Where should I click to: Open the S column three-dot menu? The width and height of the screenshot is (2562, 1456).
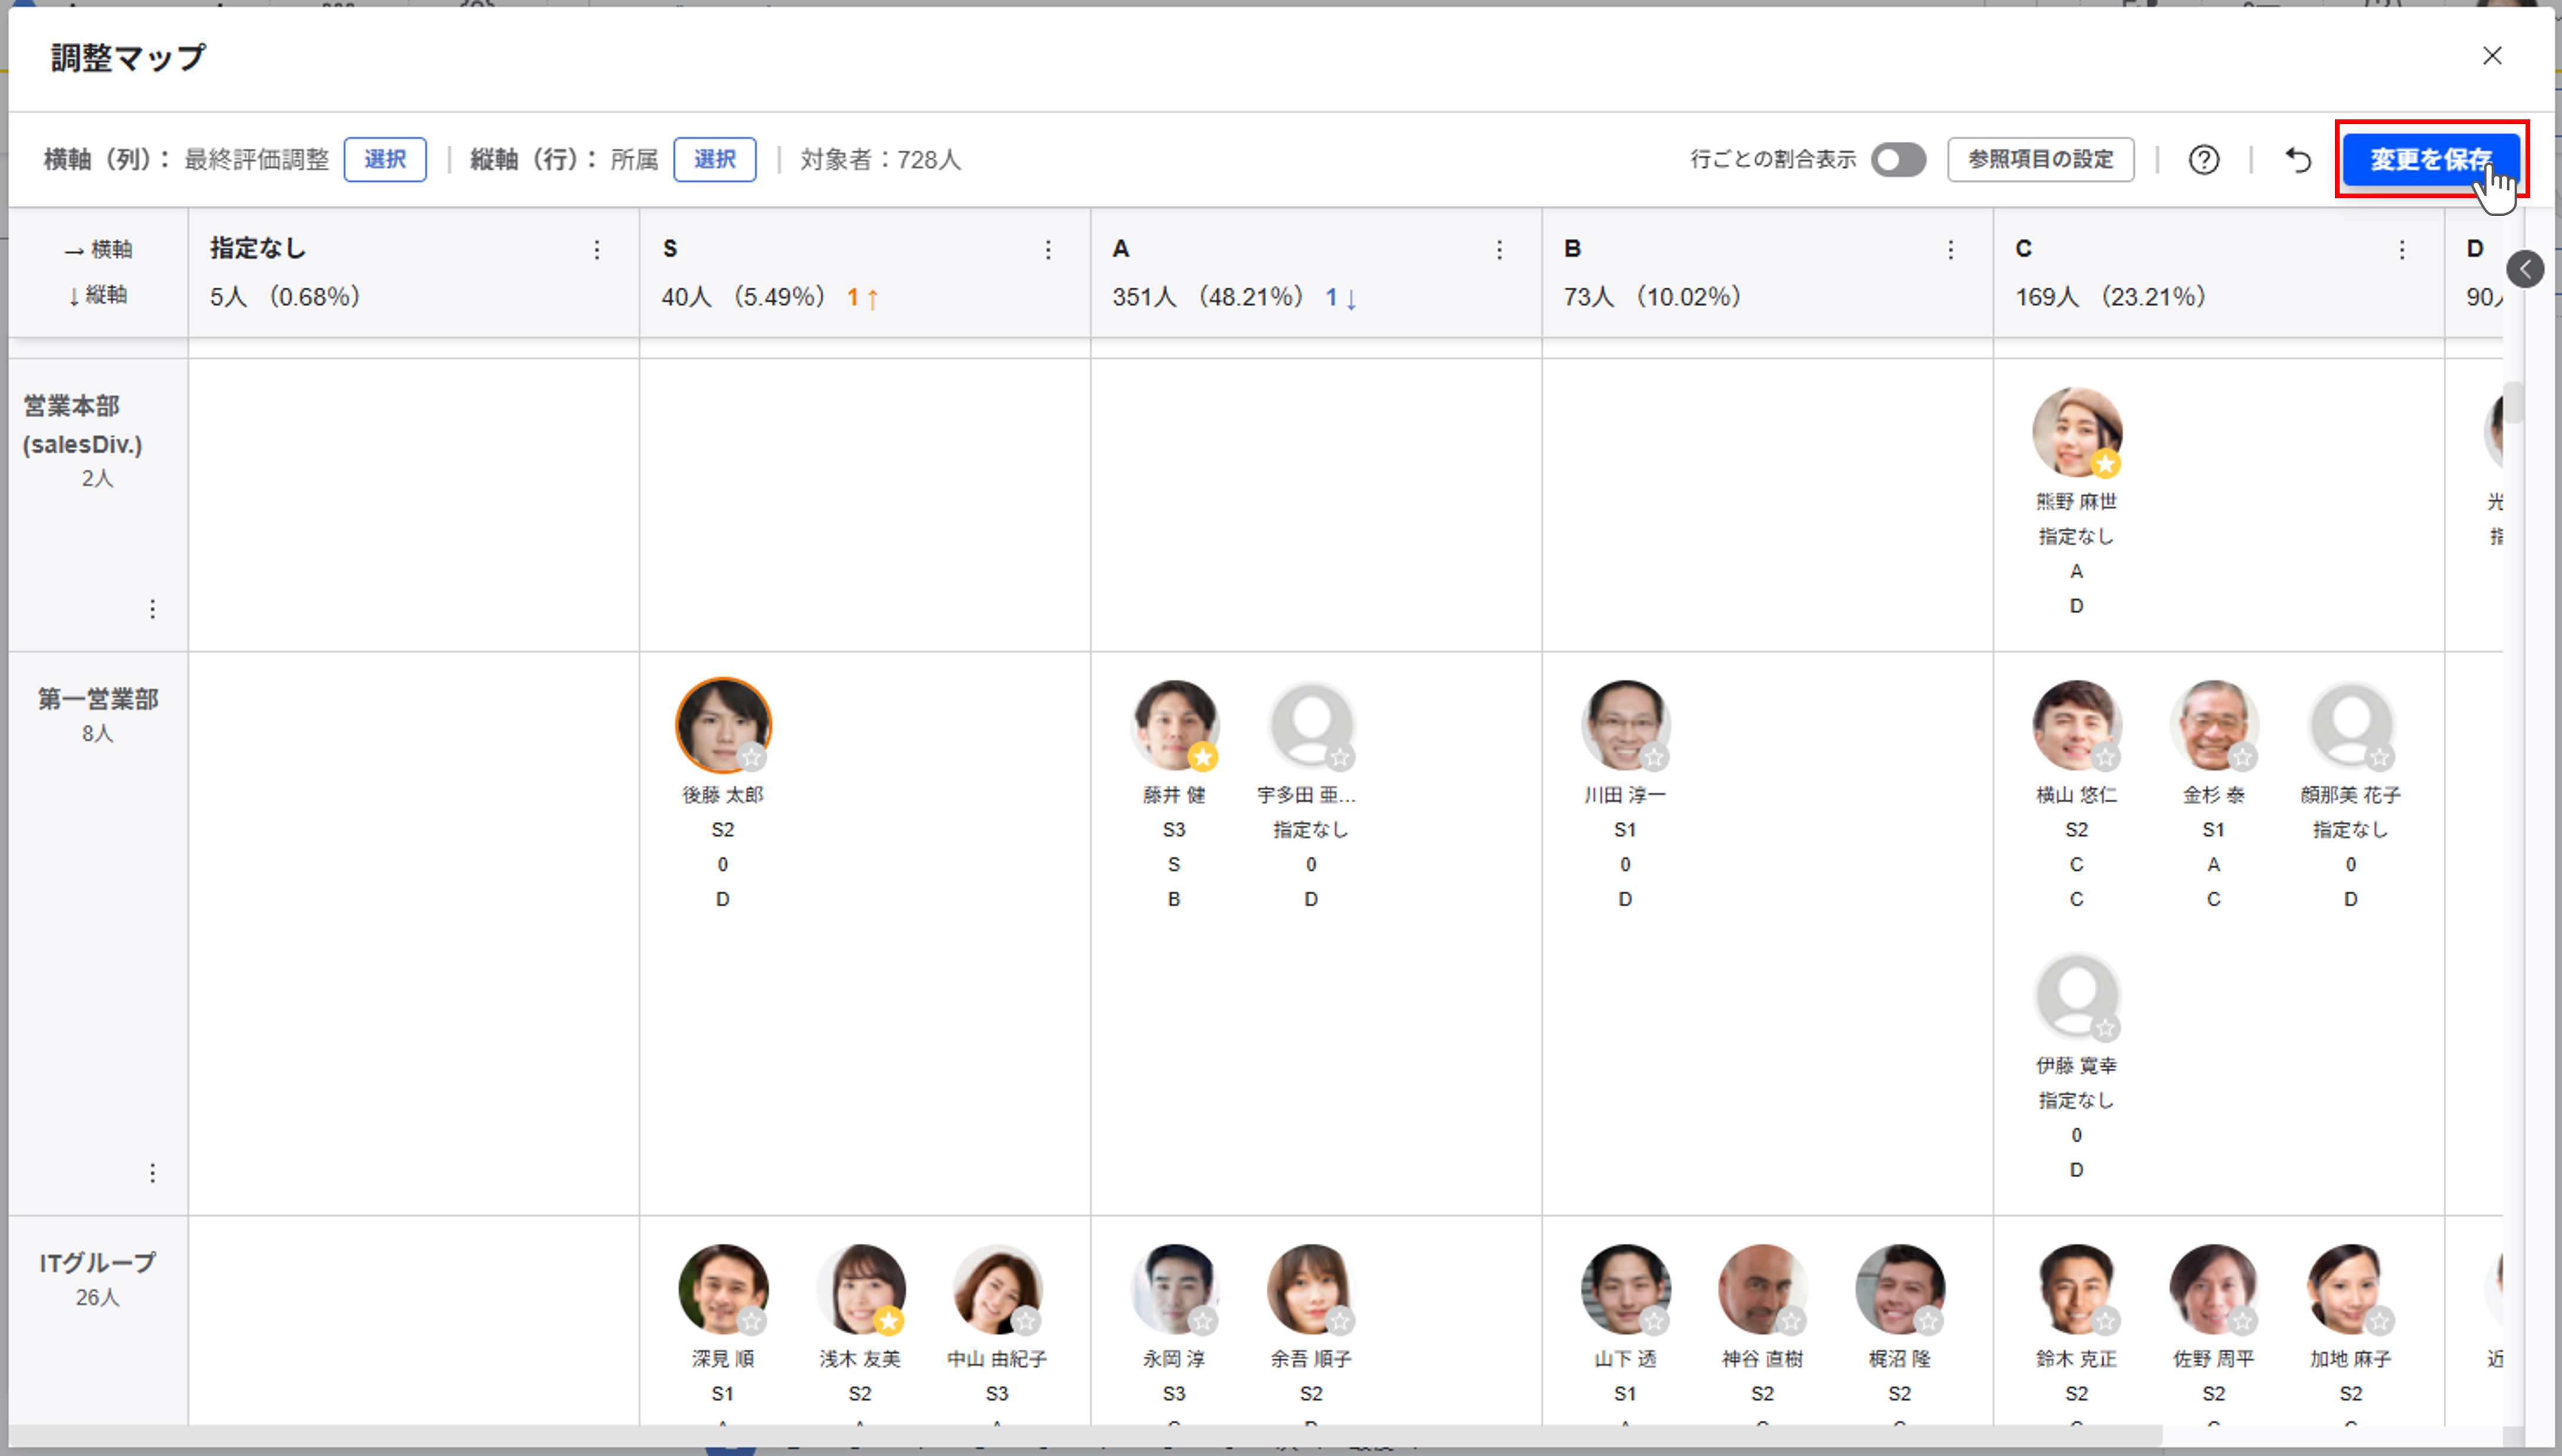tap(1047, 250)
